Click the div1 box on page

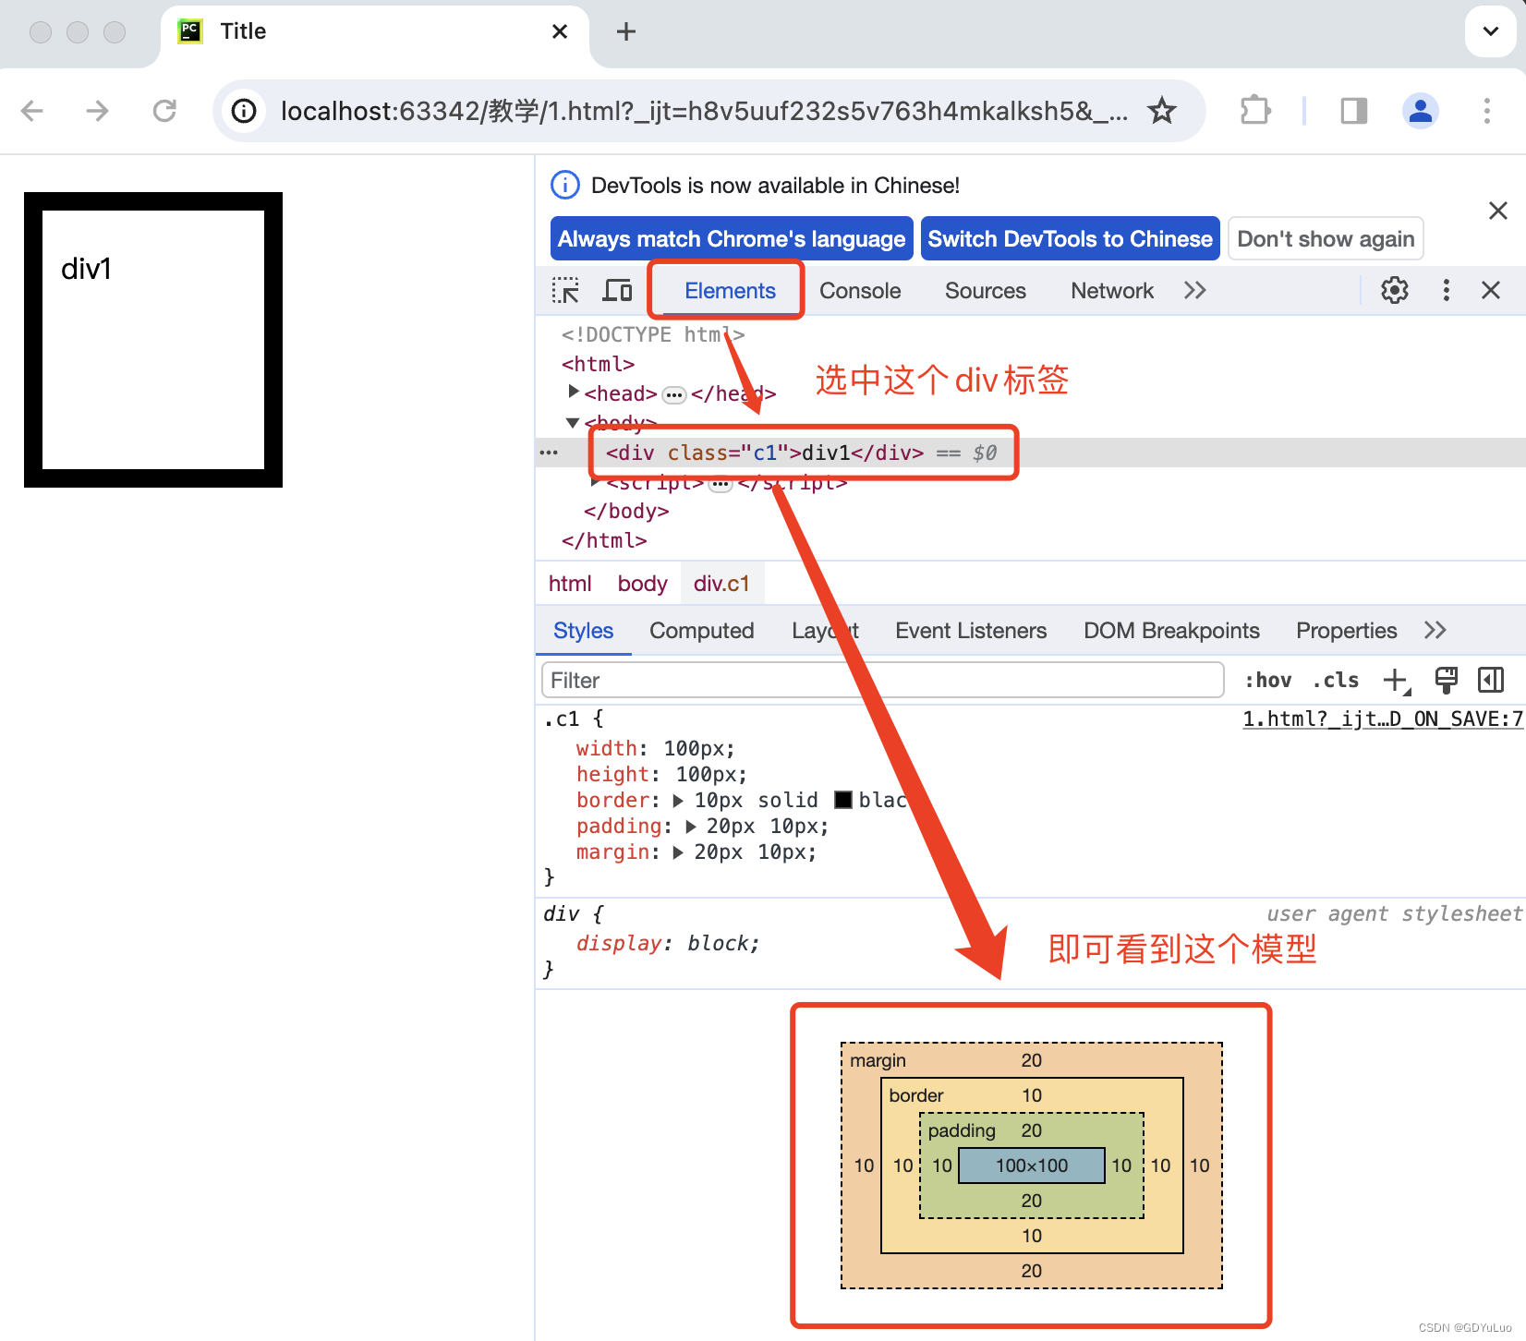tap(153, 340)
